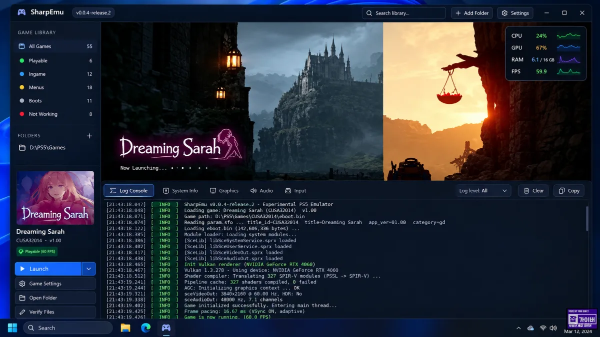Screen dimensions: 600x337
Task: Switch to the System Info tab
Action: [x=180, y=191]
